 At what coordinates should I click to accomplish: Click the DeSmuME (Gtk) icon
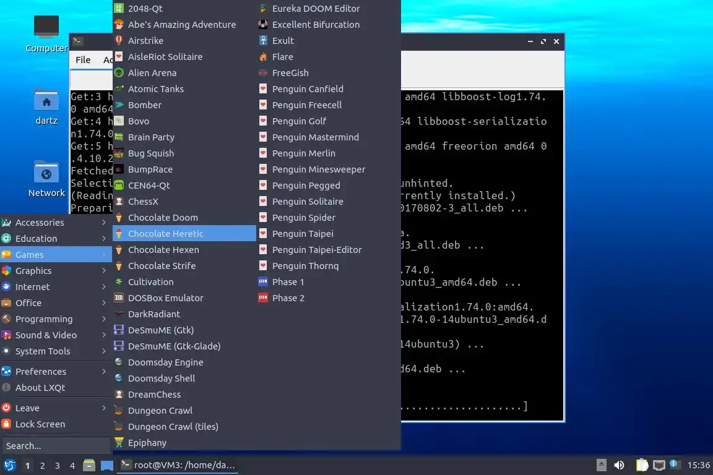coord(119,330)
